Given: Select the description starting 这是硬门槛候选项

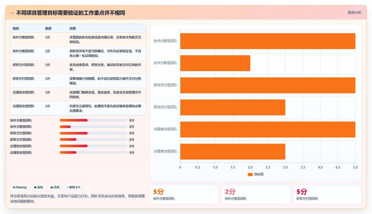Looking at the screenshot, I should click(x=106, y=95).
